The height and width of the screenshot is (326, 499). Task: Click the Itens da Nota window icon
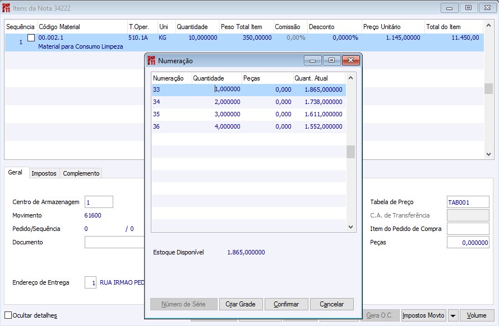point(7,8)
